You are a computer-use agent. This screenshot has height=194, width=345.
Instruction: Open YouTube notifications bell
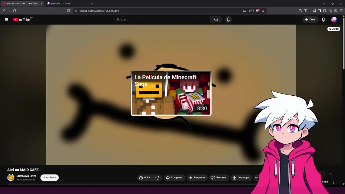(324, 19)
